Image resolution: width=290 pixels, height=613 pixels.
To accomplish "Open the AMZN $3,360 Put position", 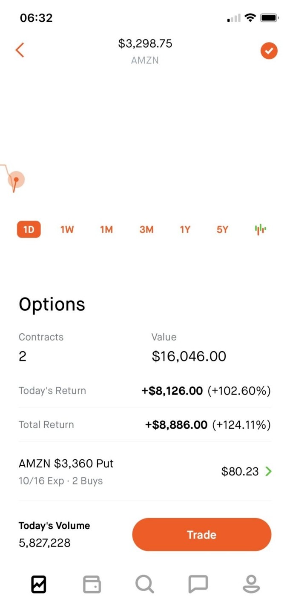I will [66, 471].
